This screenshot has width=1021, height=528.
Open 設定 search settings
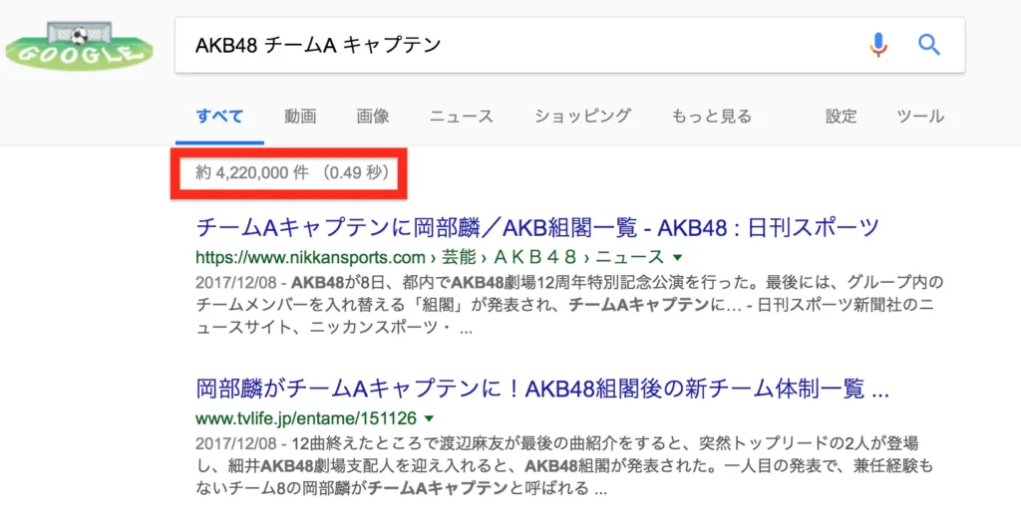coord(841,117)
